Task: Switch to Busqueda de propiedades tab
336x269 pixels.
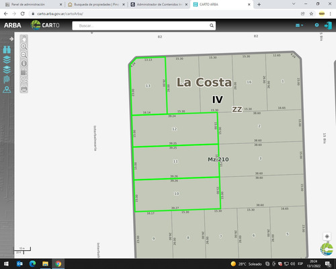Action: click(x=96, y=4)
